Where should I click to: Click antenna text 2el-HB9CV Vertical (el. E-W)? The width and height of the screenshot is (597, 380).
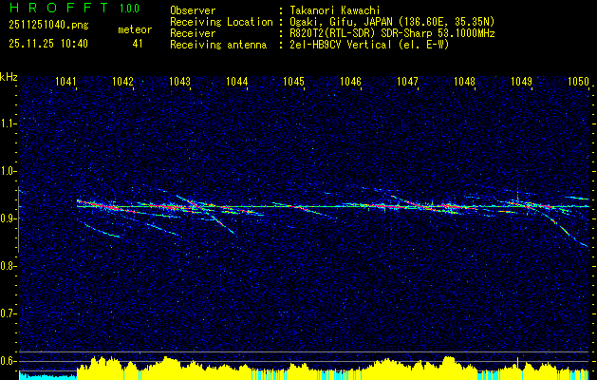coord(369,45)
